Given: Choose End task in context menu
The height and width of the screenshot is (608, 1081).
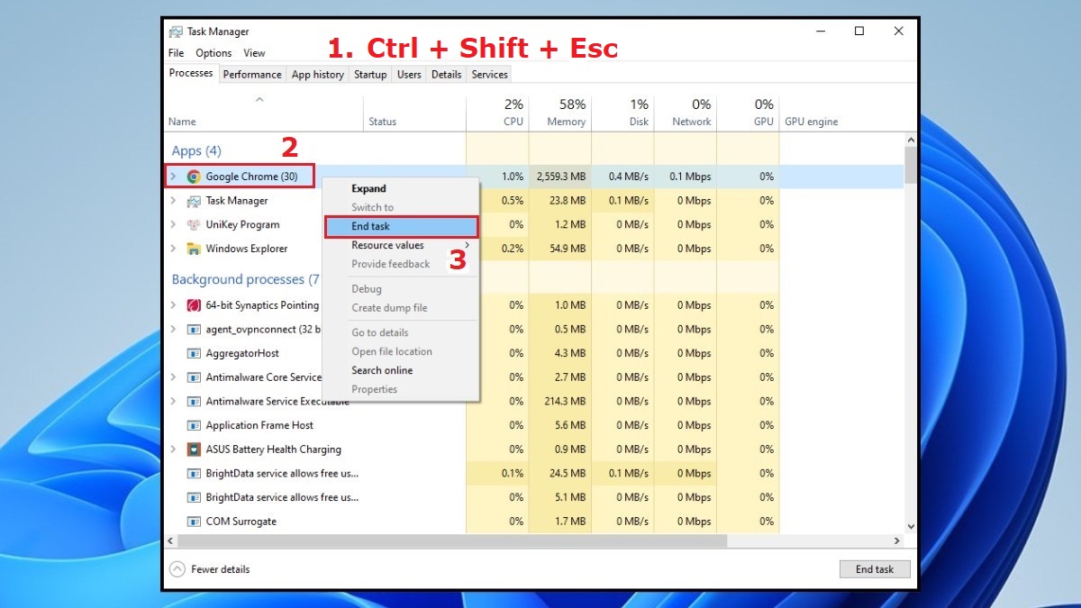Looking at the screenshot, I should pyautogui.click(x=401, y=226).
